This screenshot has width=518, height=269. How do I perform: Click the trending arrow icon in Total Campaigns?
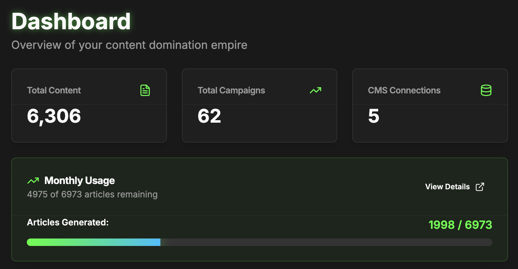(x=315, y=90)
